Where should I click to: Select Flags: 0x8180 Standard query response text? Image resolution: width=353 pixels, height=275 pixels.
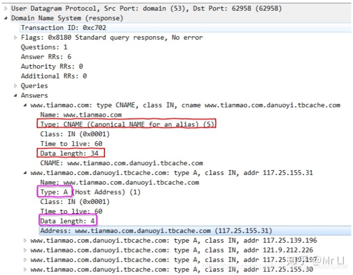click(x=112, y=38)
